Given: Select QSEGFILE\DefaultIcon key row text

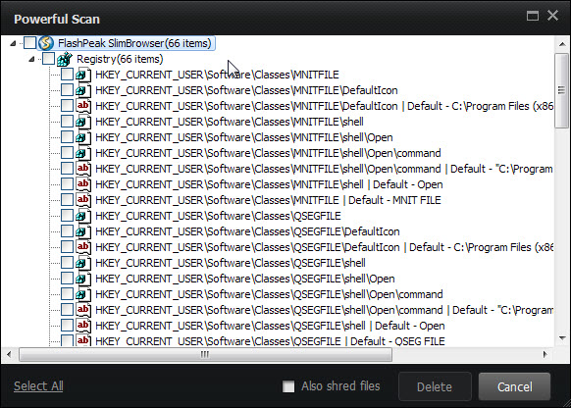Looking at the screenshot, I should (x=247, y=231).
